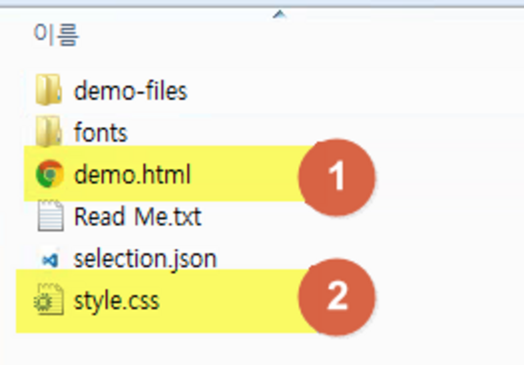Screen dimensions: 524x365
Task: Select the demo-files folder name
Action: [x=130, y=91]
